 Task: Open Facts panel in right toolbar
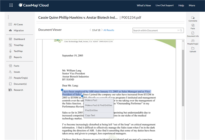(193, 25)
